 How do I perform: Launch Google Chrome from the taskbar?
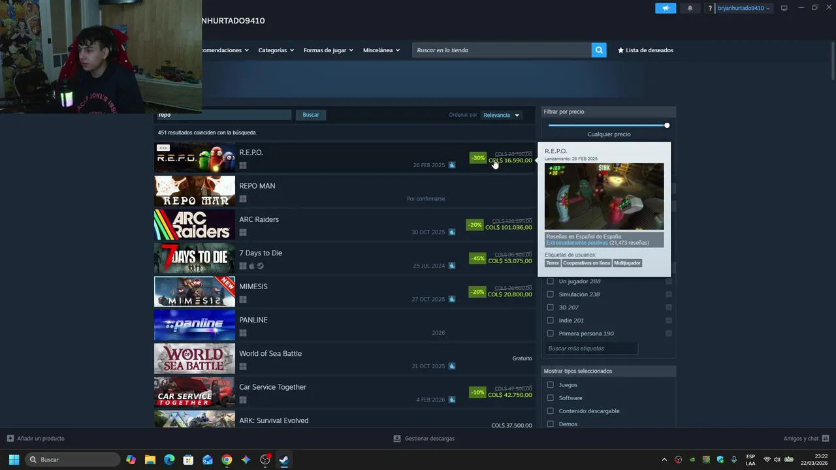coord(227,460)
